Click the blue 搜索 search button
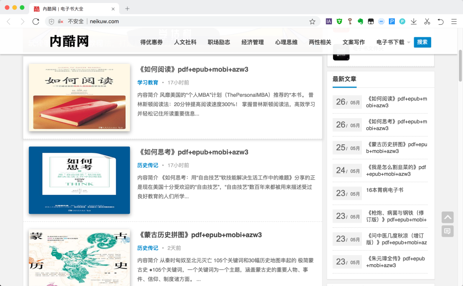Image resolution: width=463 pixels, height=286 pixels. [422, 42]
